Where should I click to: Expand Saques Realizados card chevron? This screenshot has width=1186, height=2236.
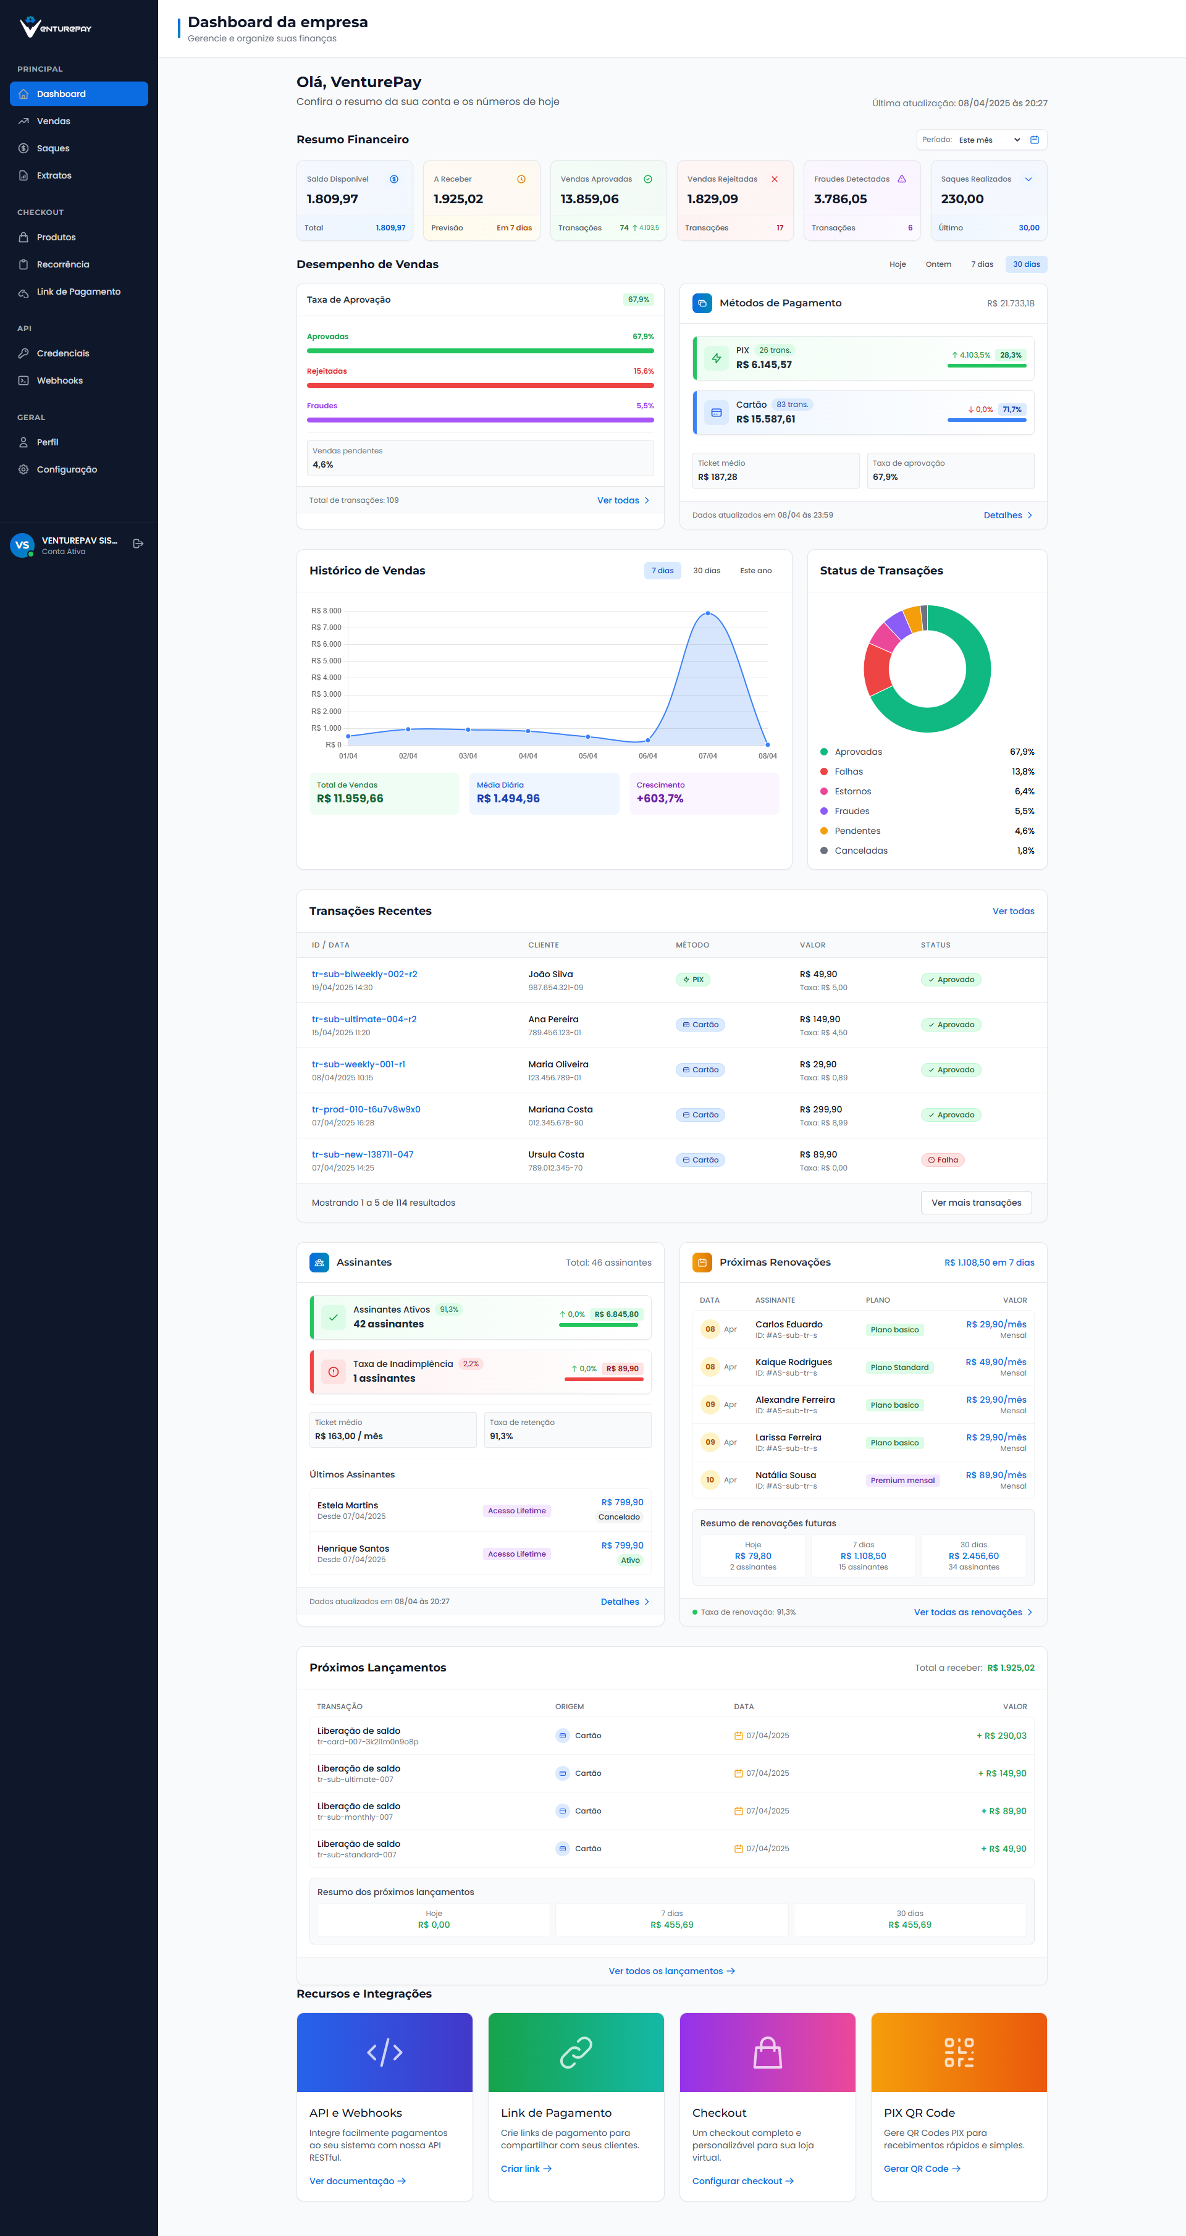pos(1028,180)
